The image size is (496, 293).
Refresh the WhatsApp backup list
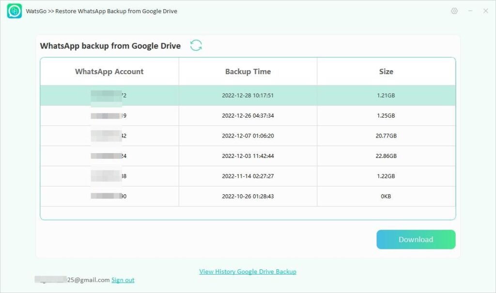(x=196, y=45)
